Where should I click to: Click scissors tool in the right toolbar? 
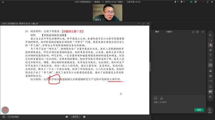(210, 60)
